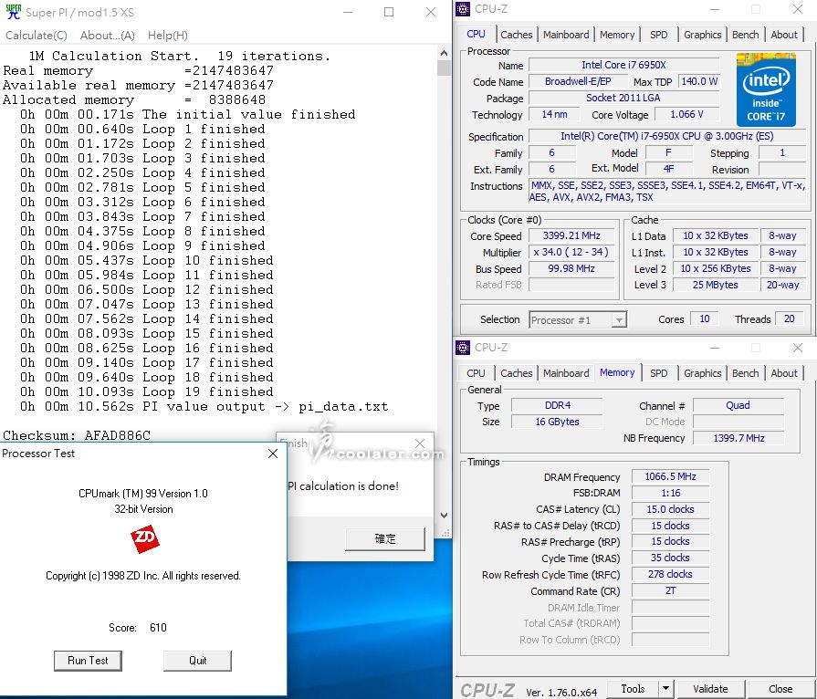Click the Multiplier value x 34.0 (12 - 34)
This screenshot has height=699, width=817.
[x=571, y=252]
